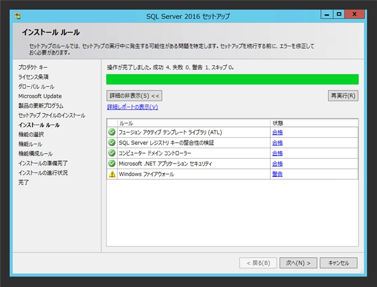Select 製品の更新プログラム step in sidebar
The height and width of the screenshot is (287, 377).
pos(41,106)
